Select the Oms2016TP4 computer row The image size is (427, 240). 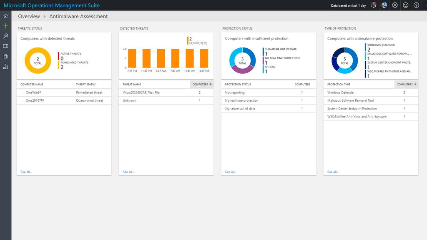click(64, 100)
